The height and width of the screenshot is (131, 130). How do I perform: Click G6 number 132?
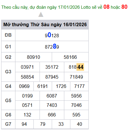[x=27, y=115]
